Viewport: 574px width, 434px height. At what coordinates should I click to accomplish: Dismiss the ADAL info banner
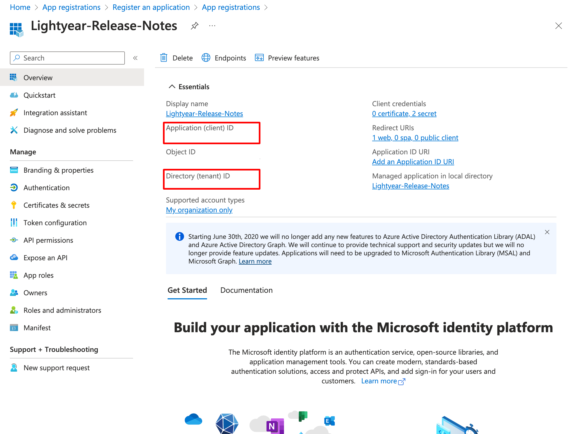(x=547, y=232)
